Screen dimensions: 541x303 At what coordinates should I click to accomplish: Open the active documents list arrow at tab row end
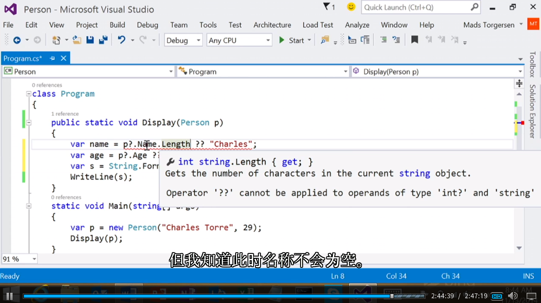pos(520,59)
